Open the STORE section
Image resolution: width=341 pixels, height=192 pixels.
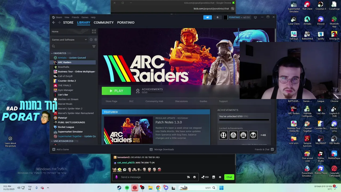68,22
